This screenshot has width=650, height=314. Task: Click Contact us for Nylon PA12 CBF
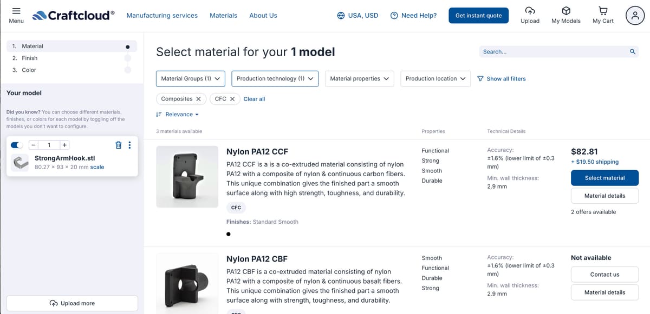click(604, 275)
